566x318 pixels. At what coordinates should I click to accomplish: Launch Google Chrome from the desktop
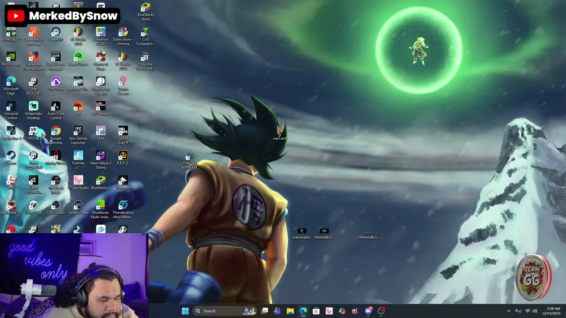point(56,136)
